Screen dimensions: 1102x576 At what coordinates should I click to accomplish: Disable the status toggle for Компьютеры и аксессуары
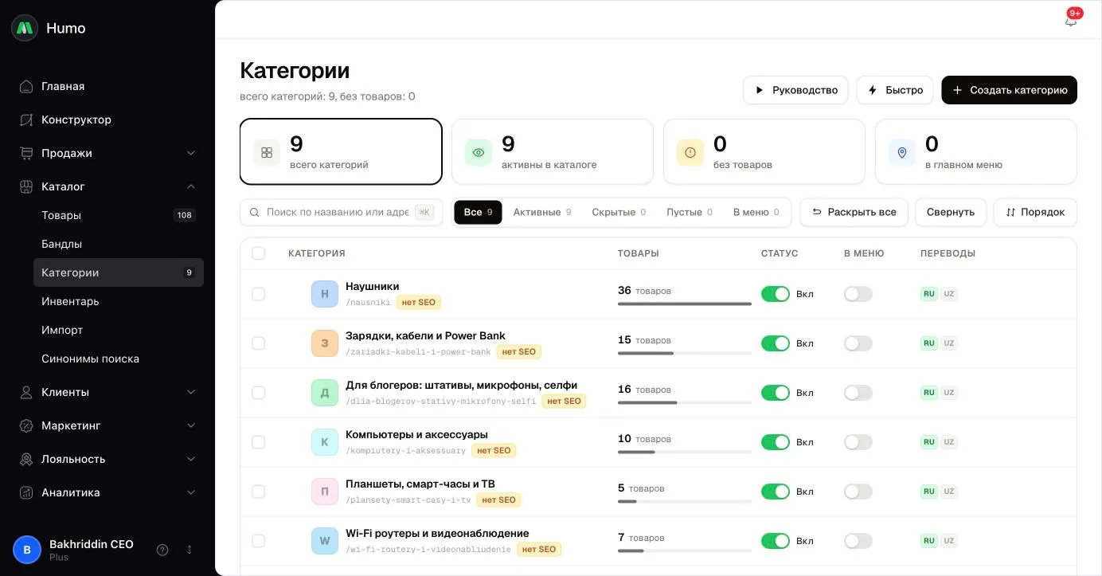[x=776, y=442]
